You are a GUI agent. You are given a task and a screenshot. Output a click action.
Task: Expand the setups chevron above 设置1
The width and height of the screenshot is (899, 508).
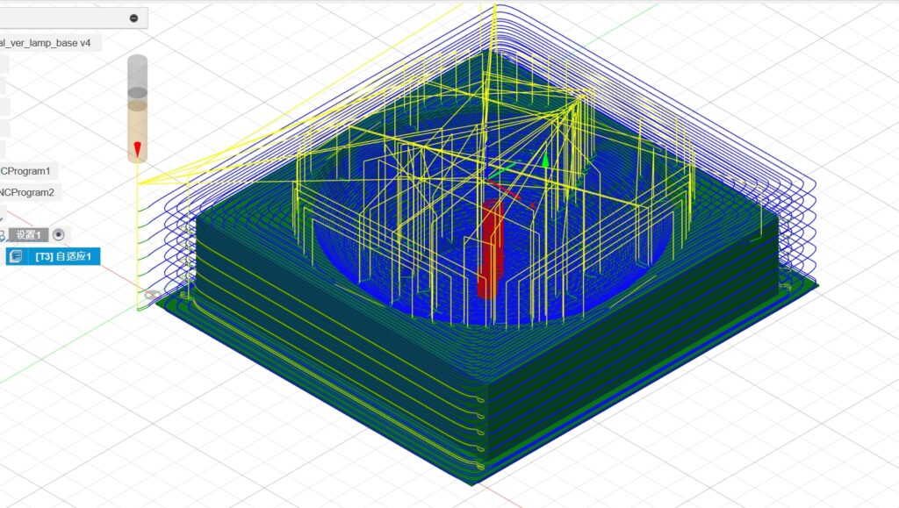tap(2, 214)
